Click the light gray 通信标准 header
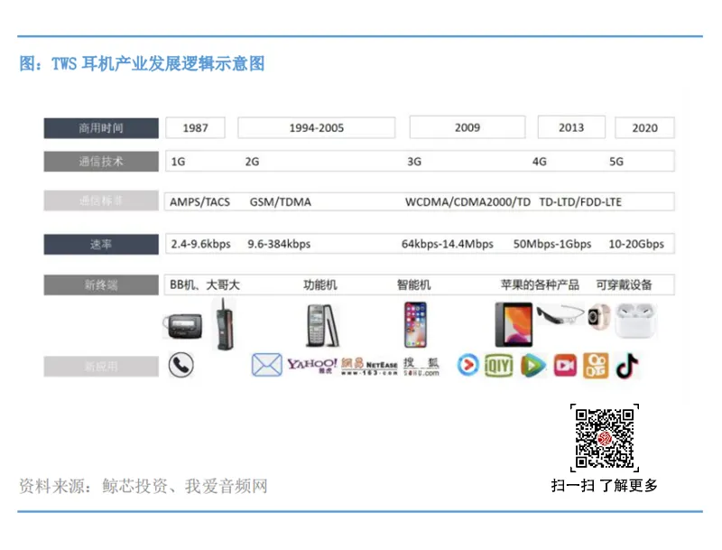This screenshot has width=722, height=550. pyautogui.click(x=101, y=200)
